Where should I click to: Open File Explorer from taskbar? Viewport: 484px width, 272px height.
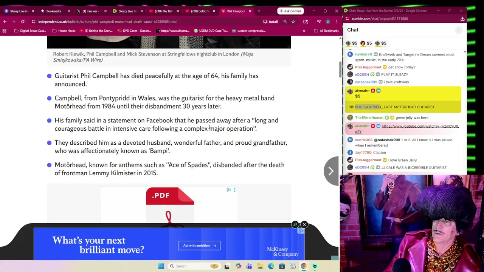pos(260,266)
